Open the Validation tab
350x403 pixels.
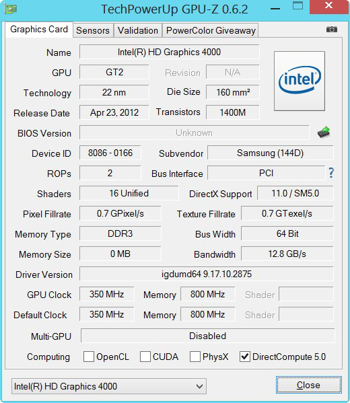click(138, 30)
